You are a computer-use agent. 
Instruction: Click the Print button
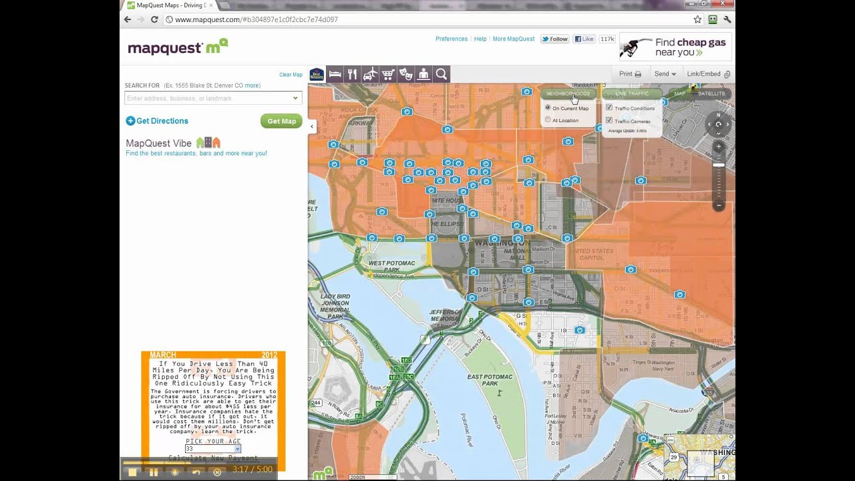point(630,74)
